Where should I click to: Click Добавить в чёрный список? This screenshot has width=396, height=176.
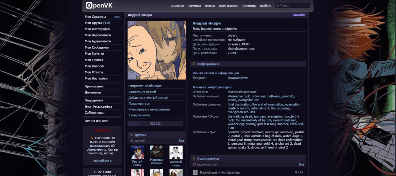click(148, 98)
